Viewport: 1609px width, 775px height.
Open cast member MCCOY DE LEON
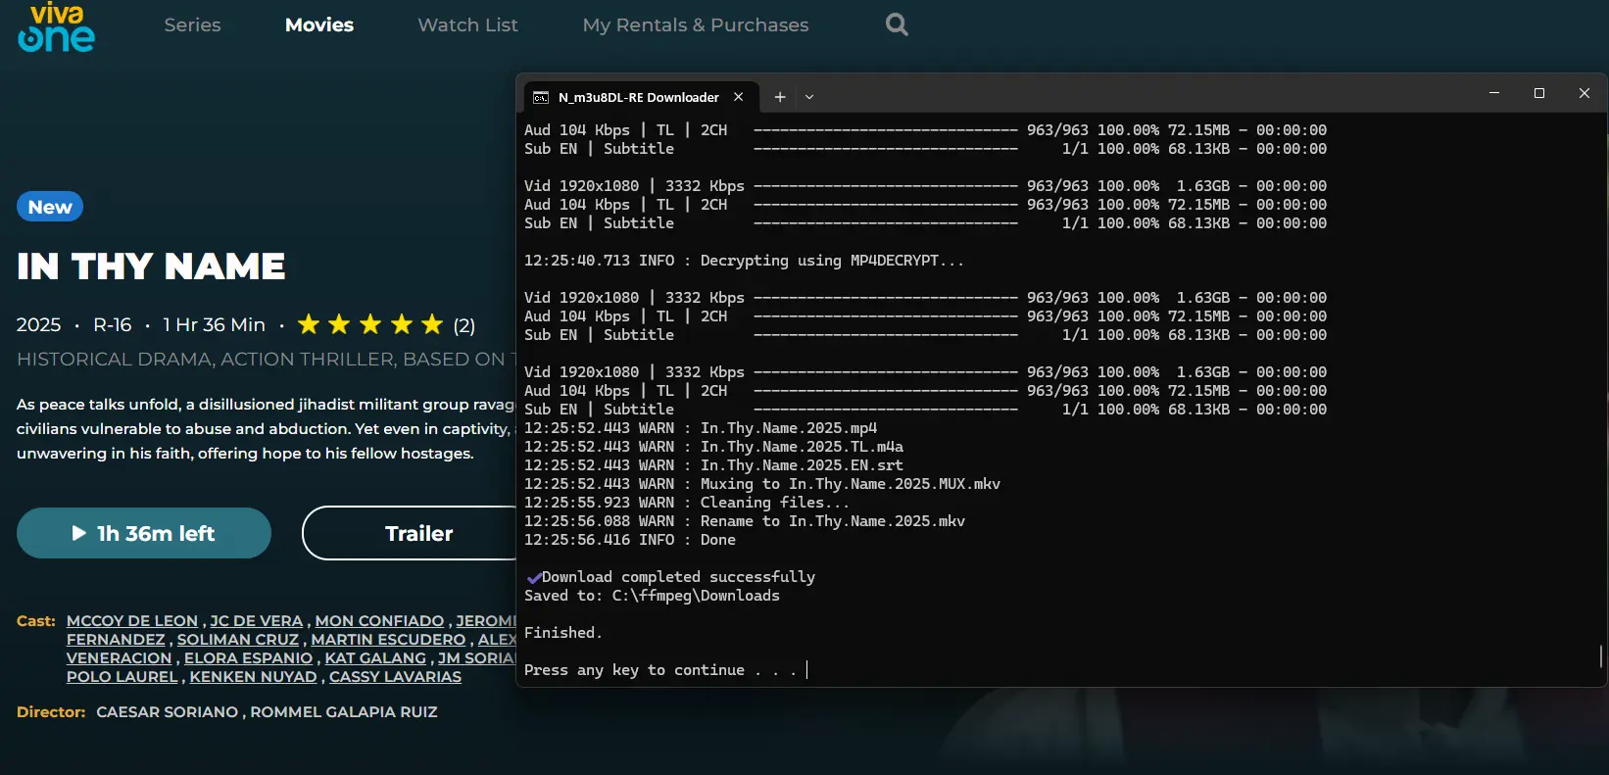coord(132,621)
